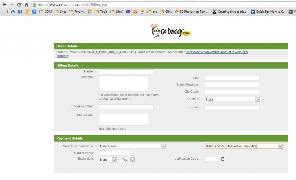Screen dimensions: 296x180
Task: Open the 3D Photoshop Text bookmark
Action: (191, 12)
